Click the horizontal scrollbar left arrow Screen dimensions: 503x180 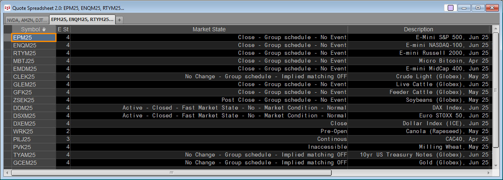coord(7,173)
